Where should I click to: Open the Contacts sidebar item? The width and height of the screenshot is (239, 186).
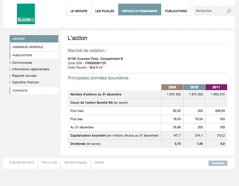(34, 91)
